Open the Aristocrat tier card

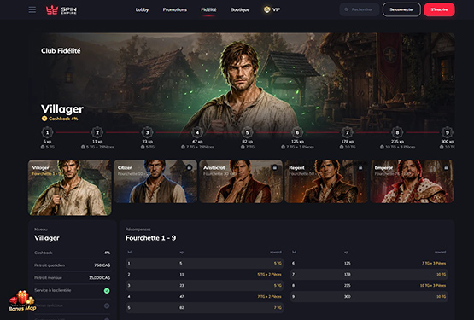[241, 181]
